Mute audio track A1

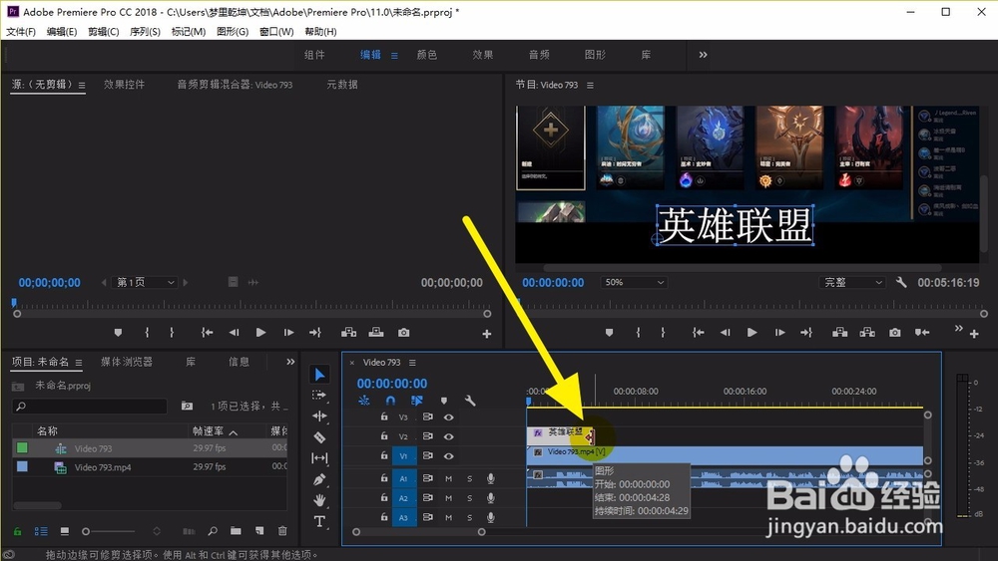click(449, 478)
